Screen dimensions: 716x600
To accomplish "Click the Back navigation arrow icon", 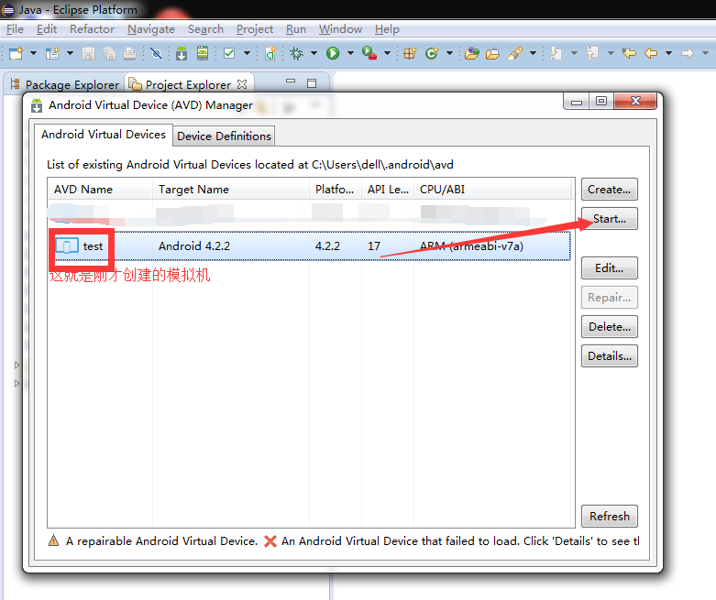I will click(x=651, y=53).
